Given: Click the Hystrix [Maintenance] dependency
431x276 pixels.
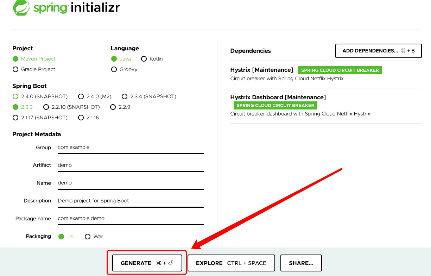Looking at the screenshot, I should (x=262, y=70).
